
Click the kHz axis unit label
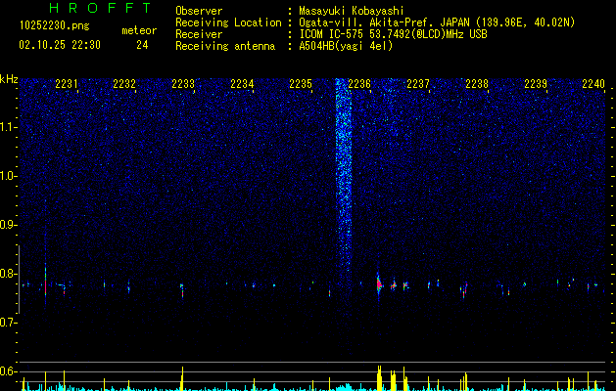point(9,79)
